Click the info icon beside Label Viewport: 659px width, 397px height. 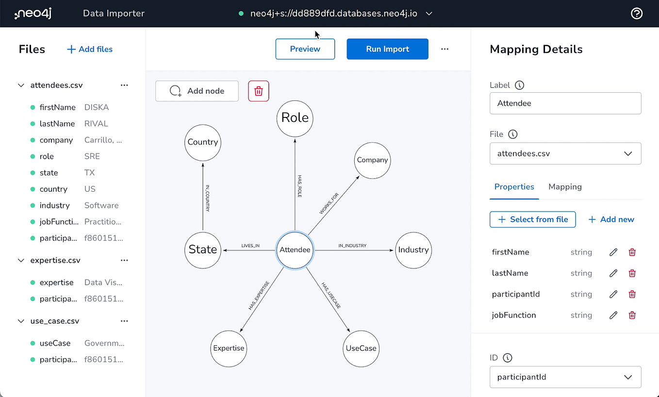point(519,85)
